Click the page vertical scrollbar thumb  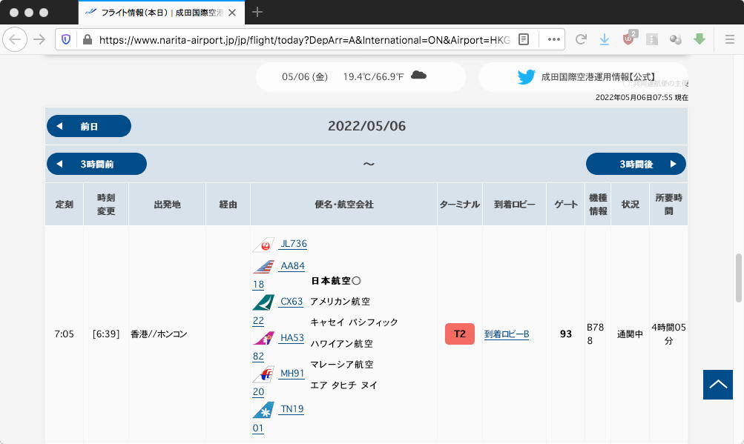pyautogui.click(x=738, y=278)
